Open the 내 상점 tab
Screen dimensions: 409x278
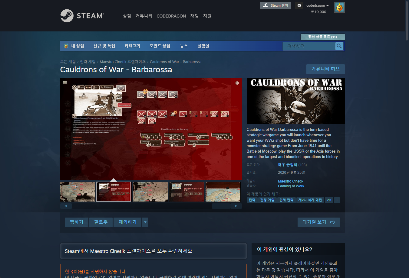click(74, 46)
